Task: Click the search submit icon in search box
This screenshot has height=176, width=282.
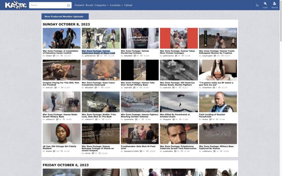Action: coord(68,5)
